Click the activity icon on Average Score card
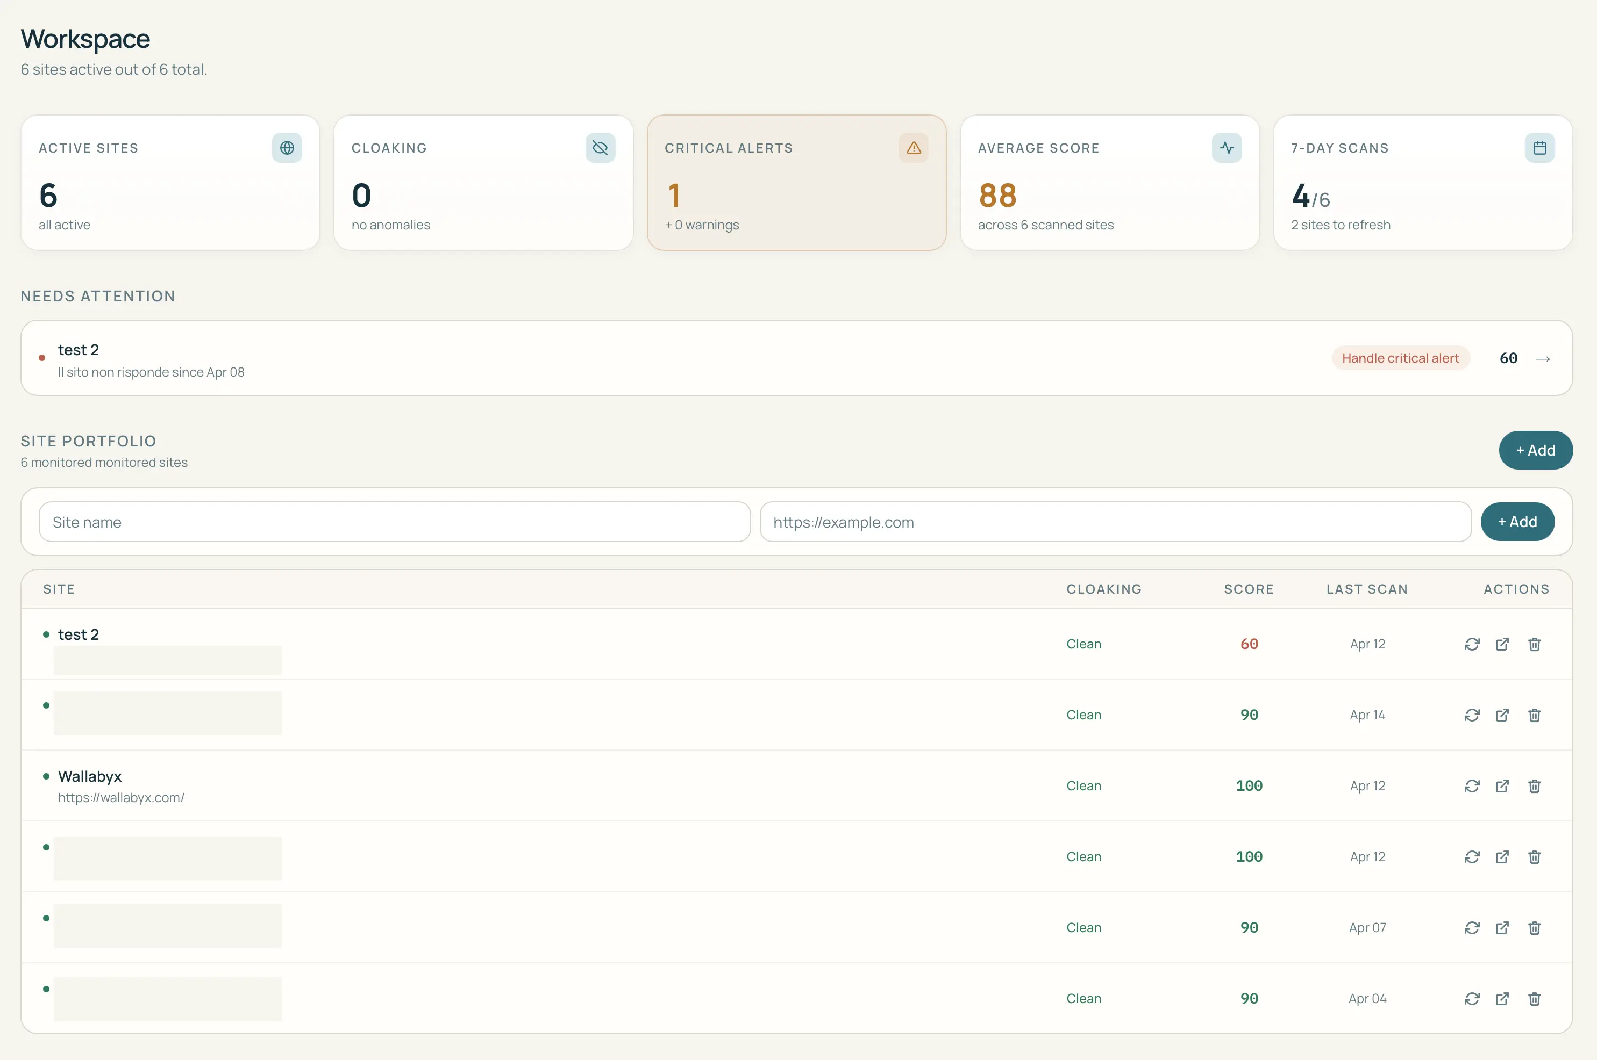Image resolution: width=1597 pixels, height=1060 pixels. 1227,147
